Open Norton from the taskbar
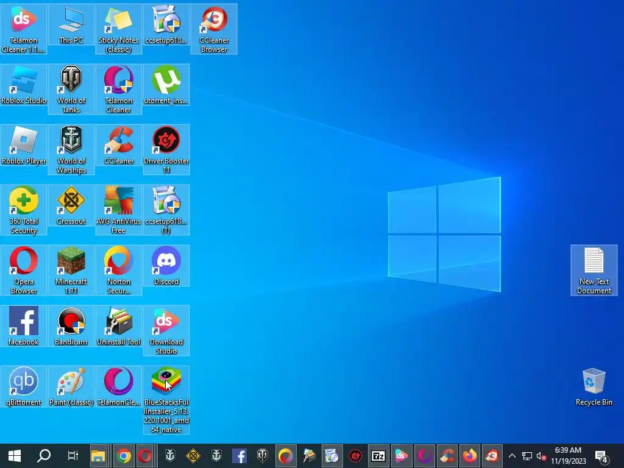Image resolution: width=624 pixels, height=468 pixels. [x=285, y=456]
